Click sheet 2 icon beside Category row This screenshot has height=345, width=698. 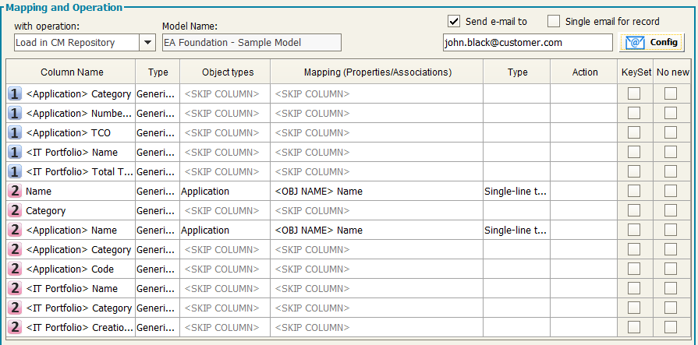click(x=15, y=211)
